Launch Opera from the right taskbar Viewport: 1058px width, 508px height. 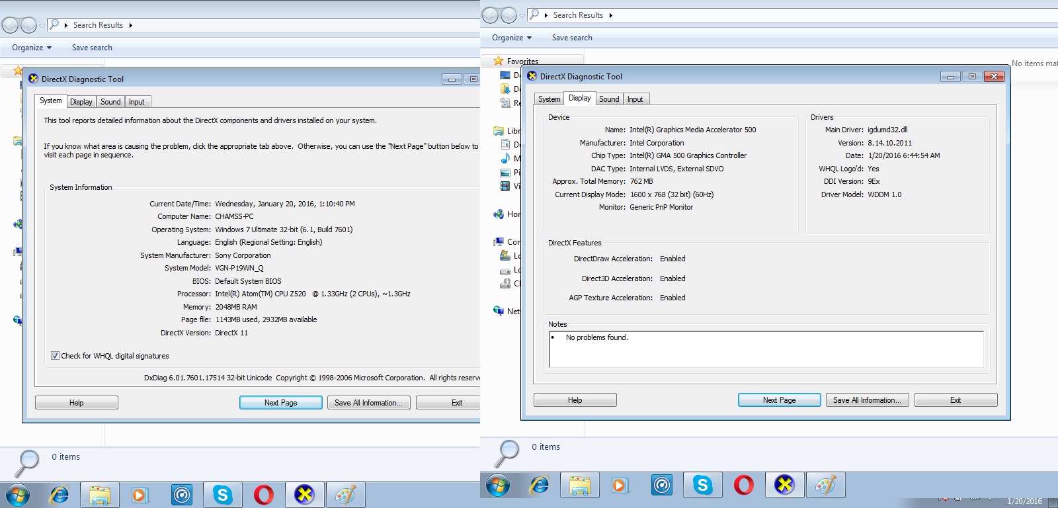pyautogui.click(x=743, y=486)
